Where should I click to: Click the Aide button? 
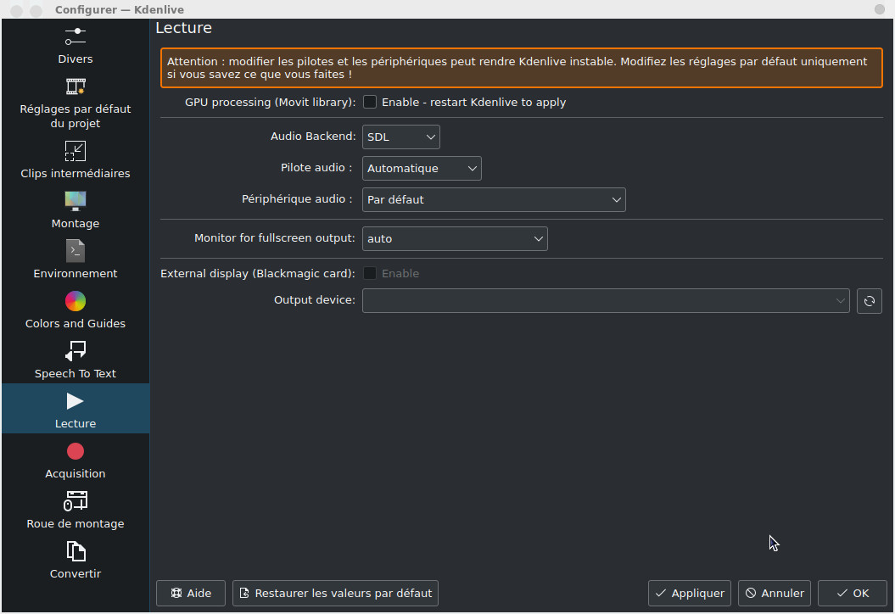(x=191, y=594)
